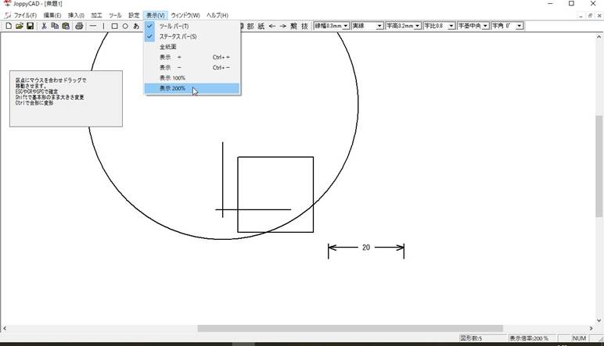The height and width of the screenshot is (346, 604).
Task: Select the Cut scissors icon
Action: (x=44, y=26)
